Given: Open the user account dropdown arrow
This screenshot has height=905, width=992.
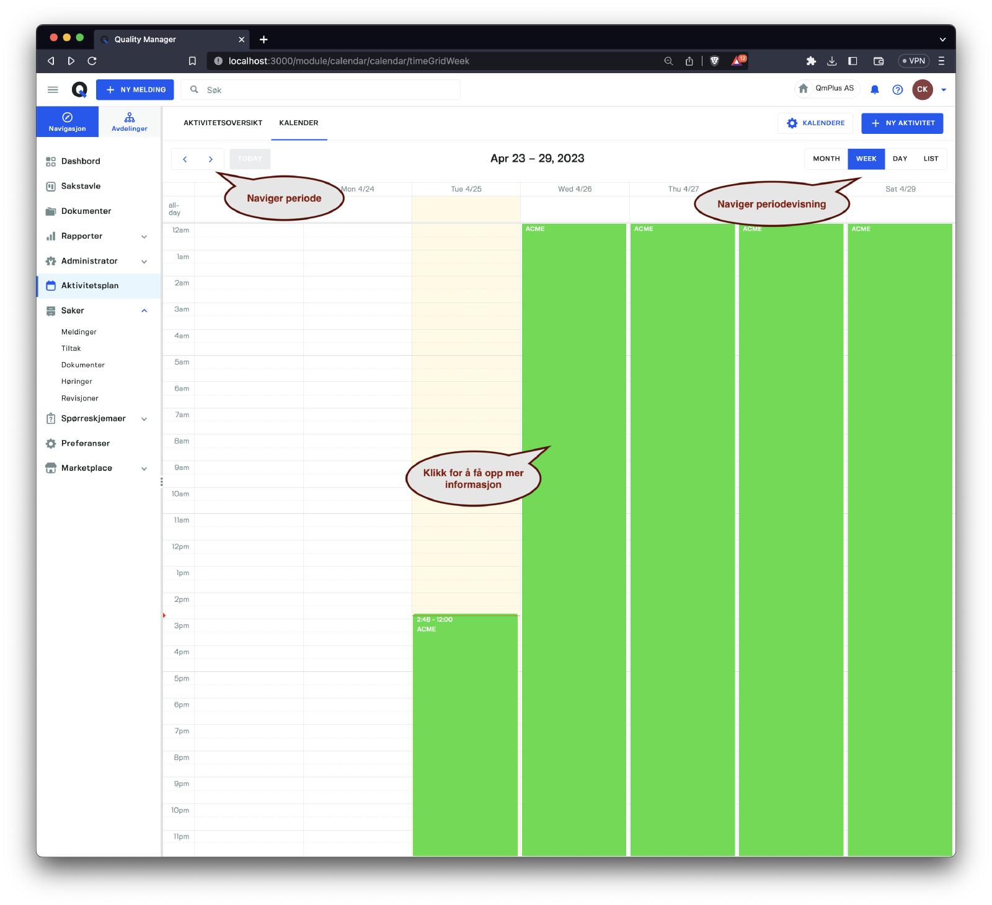Looking at the screenshot, I should point(944,90).
